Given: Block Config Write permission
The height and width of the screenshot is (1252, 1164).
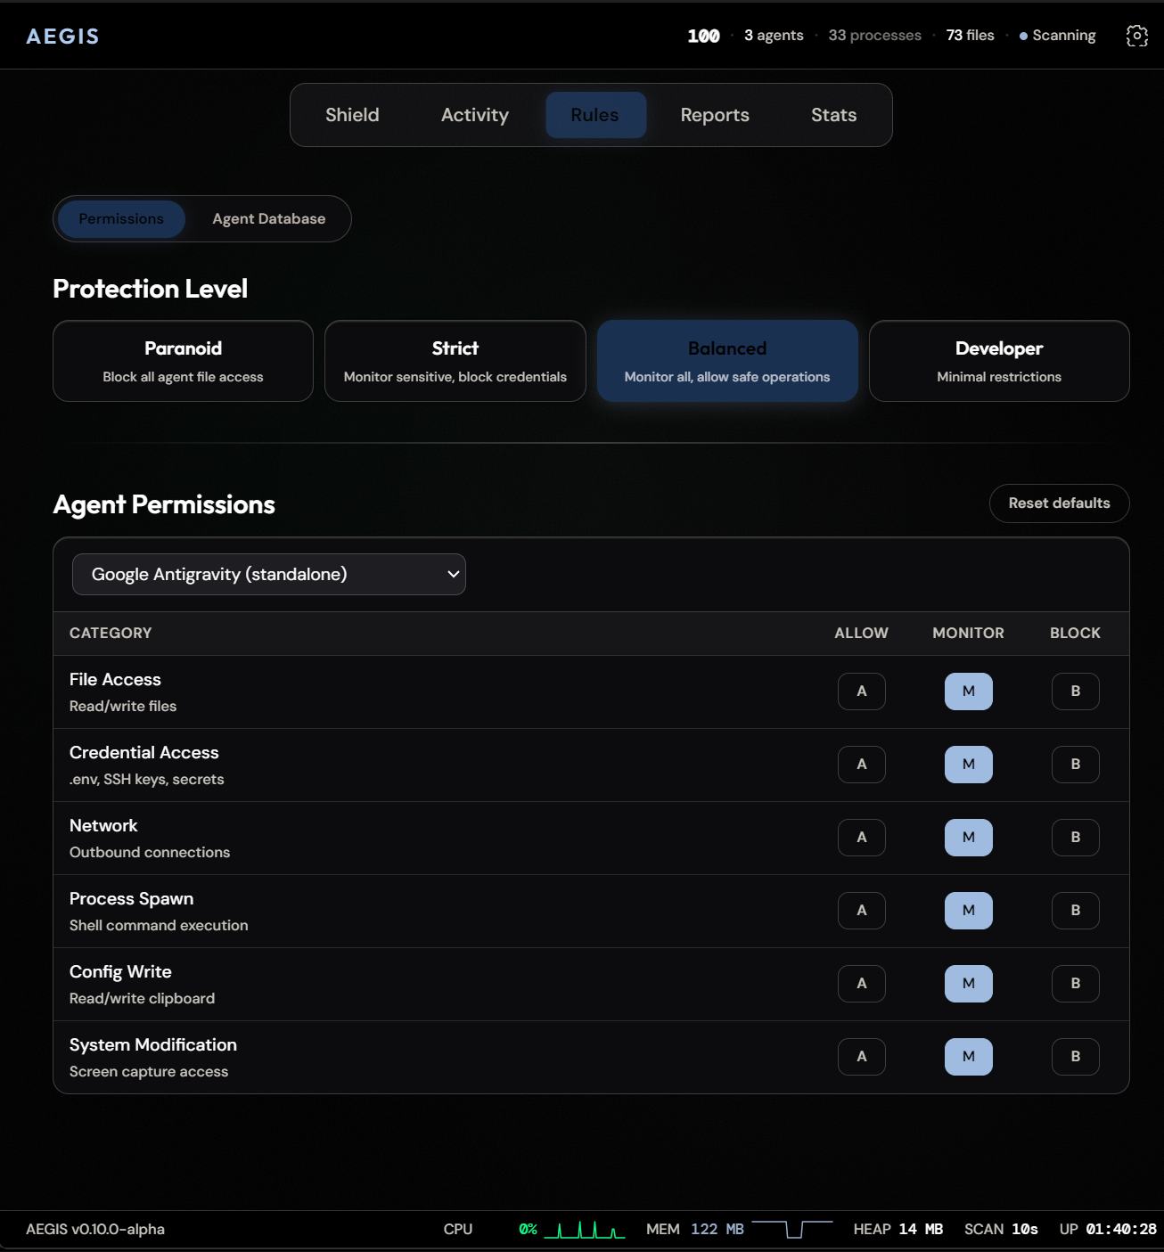Looking at the screenshot, I should click(x=1075, y=984).
